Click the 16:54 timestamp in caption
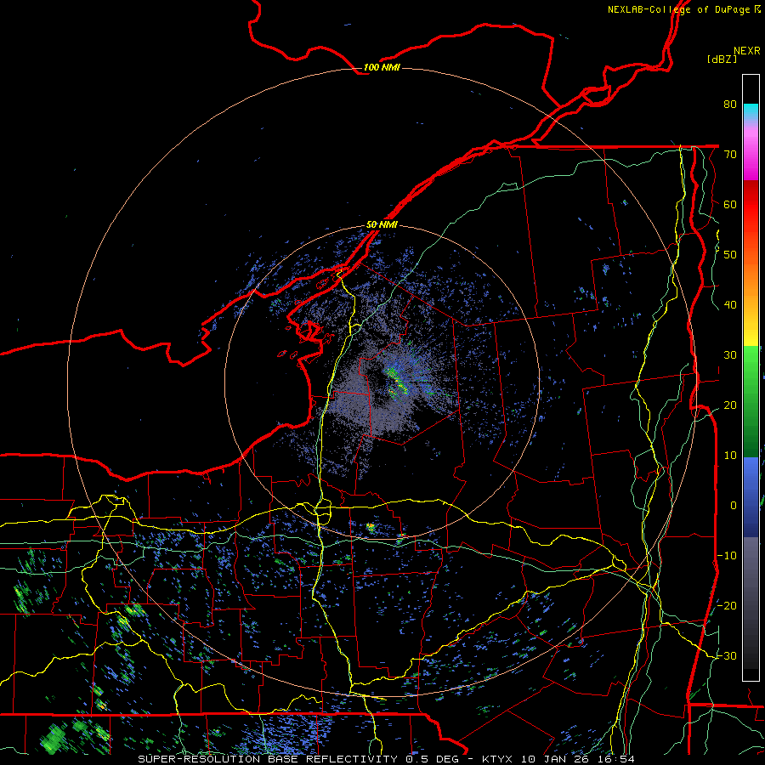The width and height of the screenshot is (765, 765). click(x=617, y=759)
